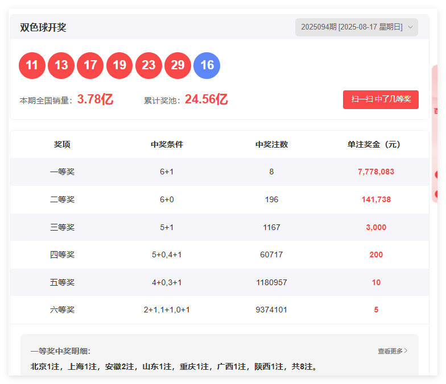Select red ball number 19
The height and width of the screenshot is (384, 446).
point(119,65)
